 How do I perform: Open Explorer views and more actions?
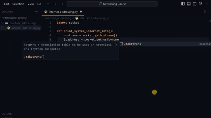click(36, 12)
